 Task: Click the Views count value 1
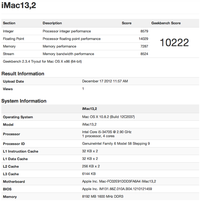click(x=83, y=89)
